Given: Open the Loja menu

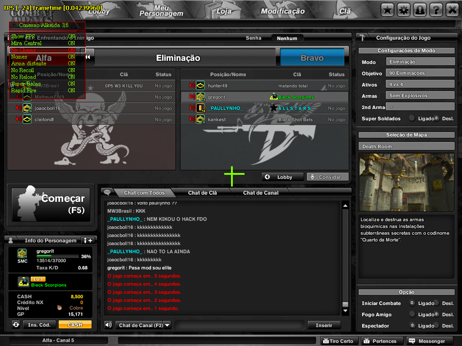Looking at the screenshot, I should click(x=224, y=11).
